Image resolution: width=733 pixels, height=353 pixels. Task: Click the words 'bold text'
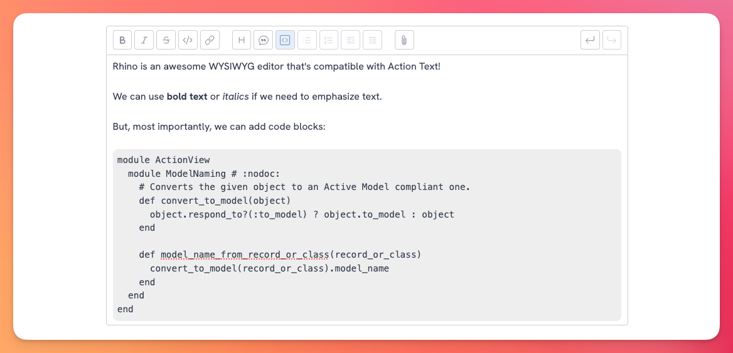tap(187, 97)
